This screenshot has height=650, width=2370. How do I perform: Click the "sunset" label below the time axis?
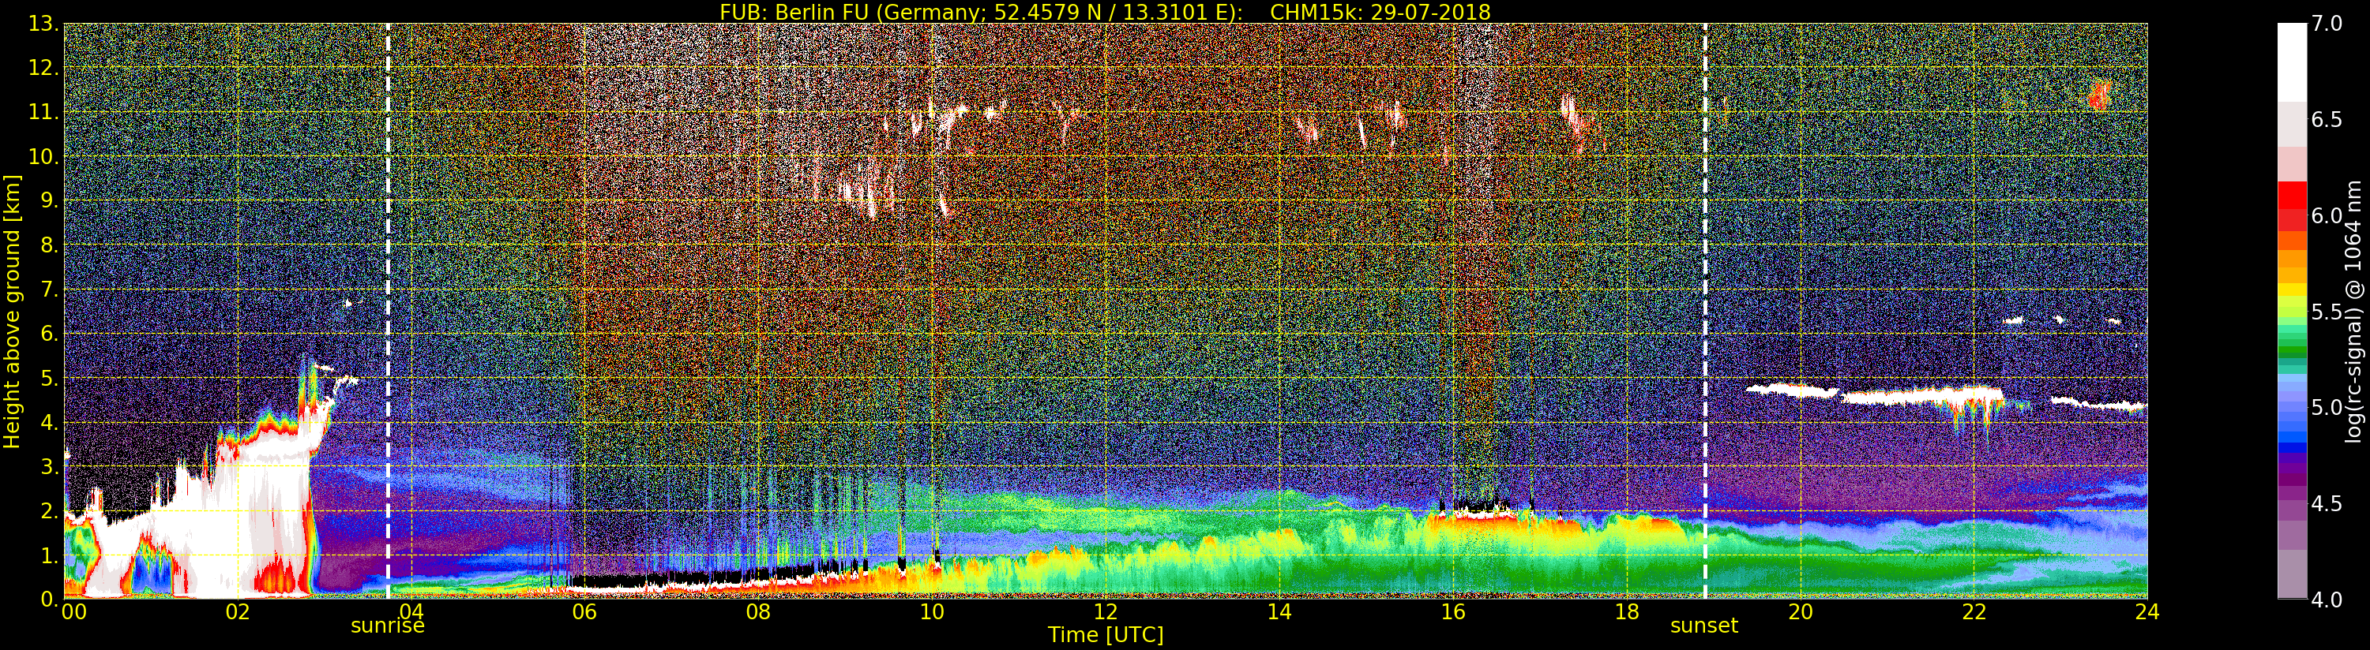click(x=1704, y=626)
